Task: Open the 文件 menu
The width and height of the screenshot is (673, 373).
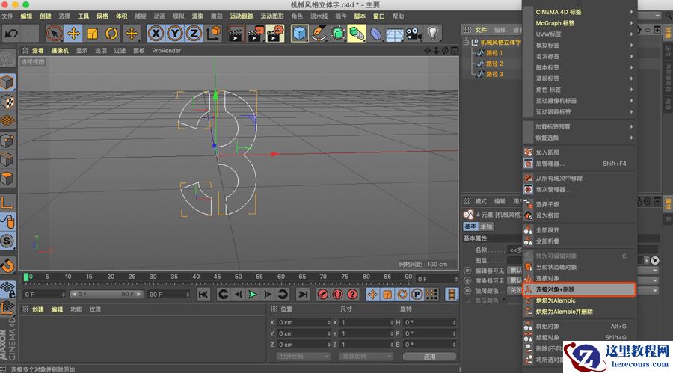Action: 7,16
